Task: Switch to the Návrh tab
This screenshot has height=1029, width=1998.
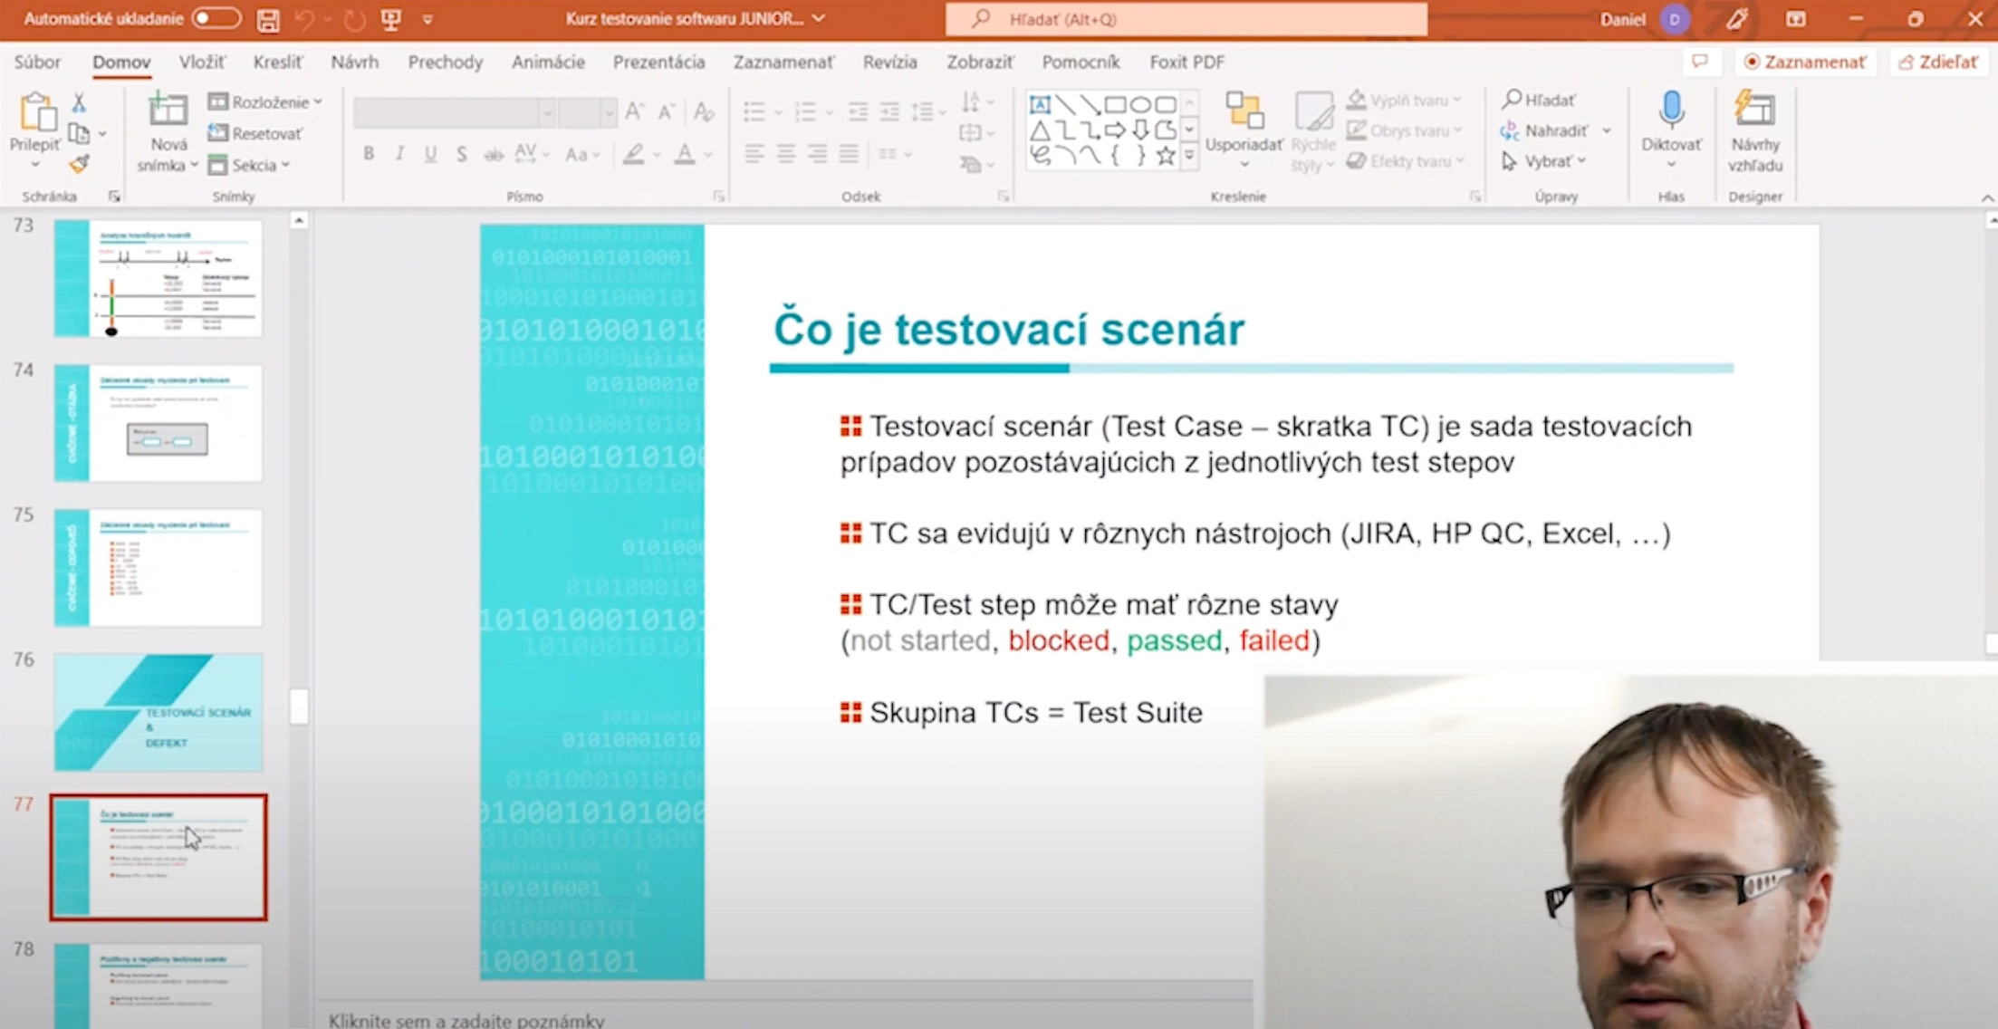Action: (x=354, y=62)
